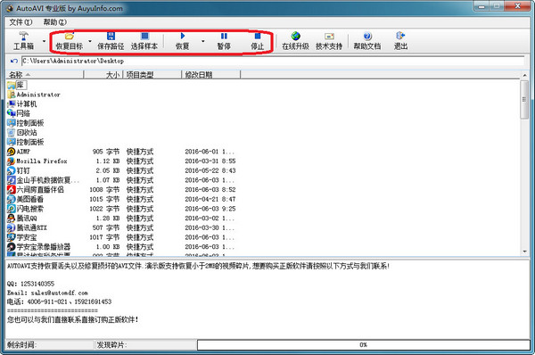Click the file list scroll up arrow
Image resolution: width=535 pixels, height=355 pixels.
click(524, 75)
